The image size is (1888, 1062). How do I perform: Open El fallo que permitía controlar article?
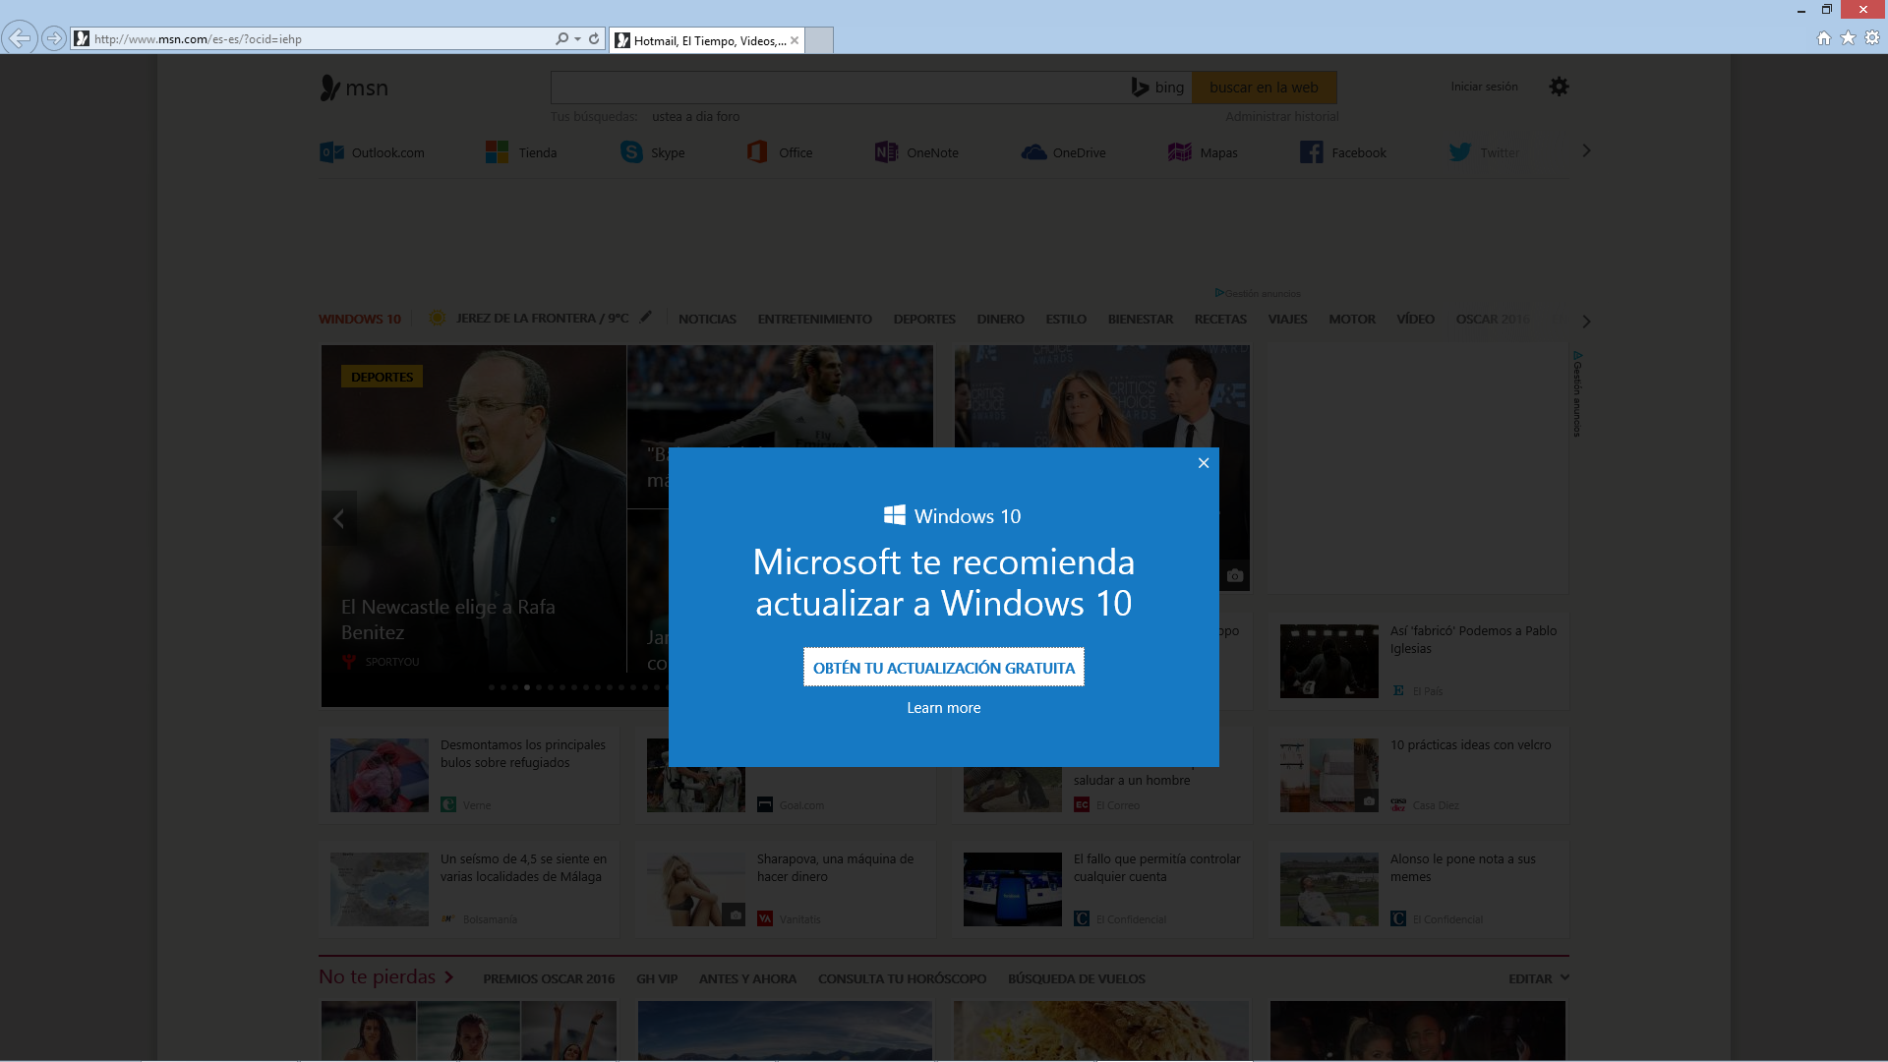pyautogui.click(x=1156, y=867)
